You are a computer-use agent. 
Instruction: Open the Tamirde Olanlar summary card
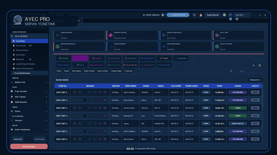pyautogui.click(x=132, y=35)
